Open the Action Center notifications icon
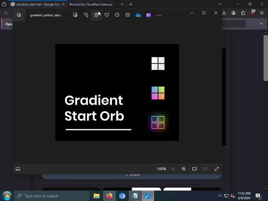 (x=258, y=196)
